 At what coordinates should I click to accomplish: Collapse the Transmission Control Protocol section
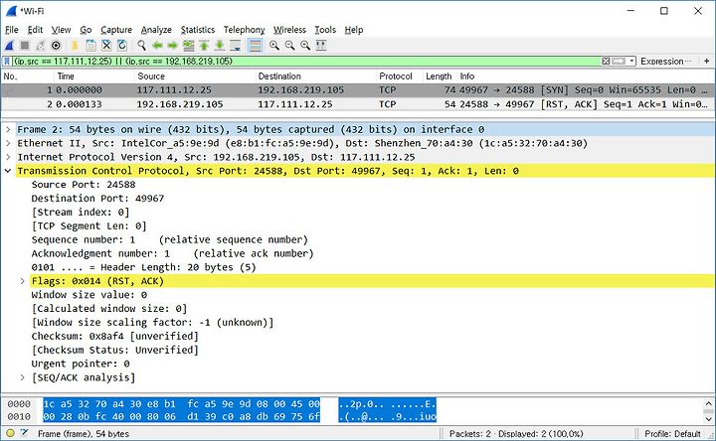point(8,171)
